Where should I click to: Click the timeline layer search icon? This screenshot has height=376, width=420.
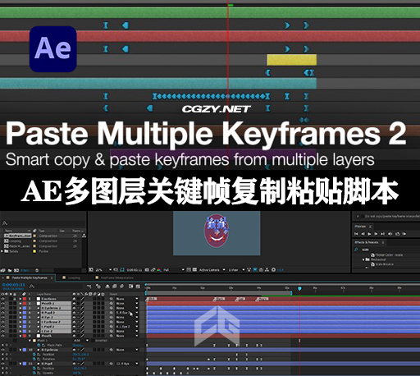[x=32, y=287]
